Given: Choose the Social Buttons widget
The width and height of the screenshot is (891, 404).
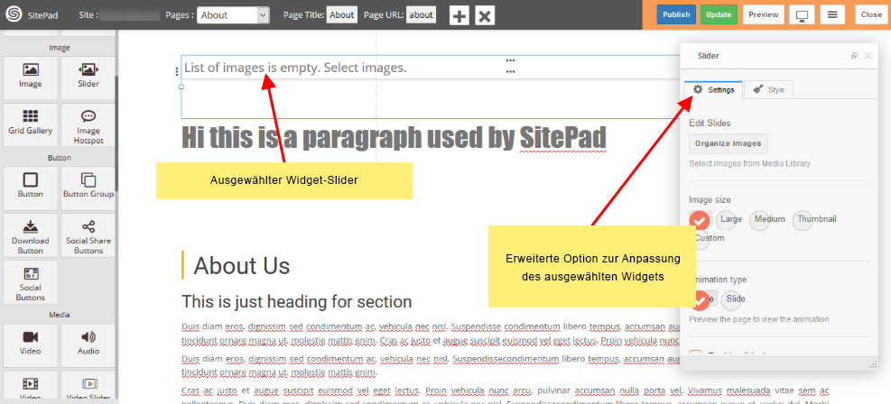Looking at the screenshot, I should coord(30,282).
